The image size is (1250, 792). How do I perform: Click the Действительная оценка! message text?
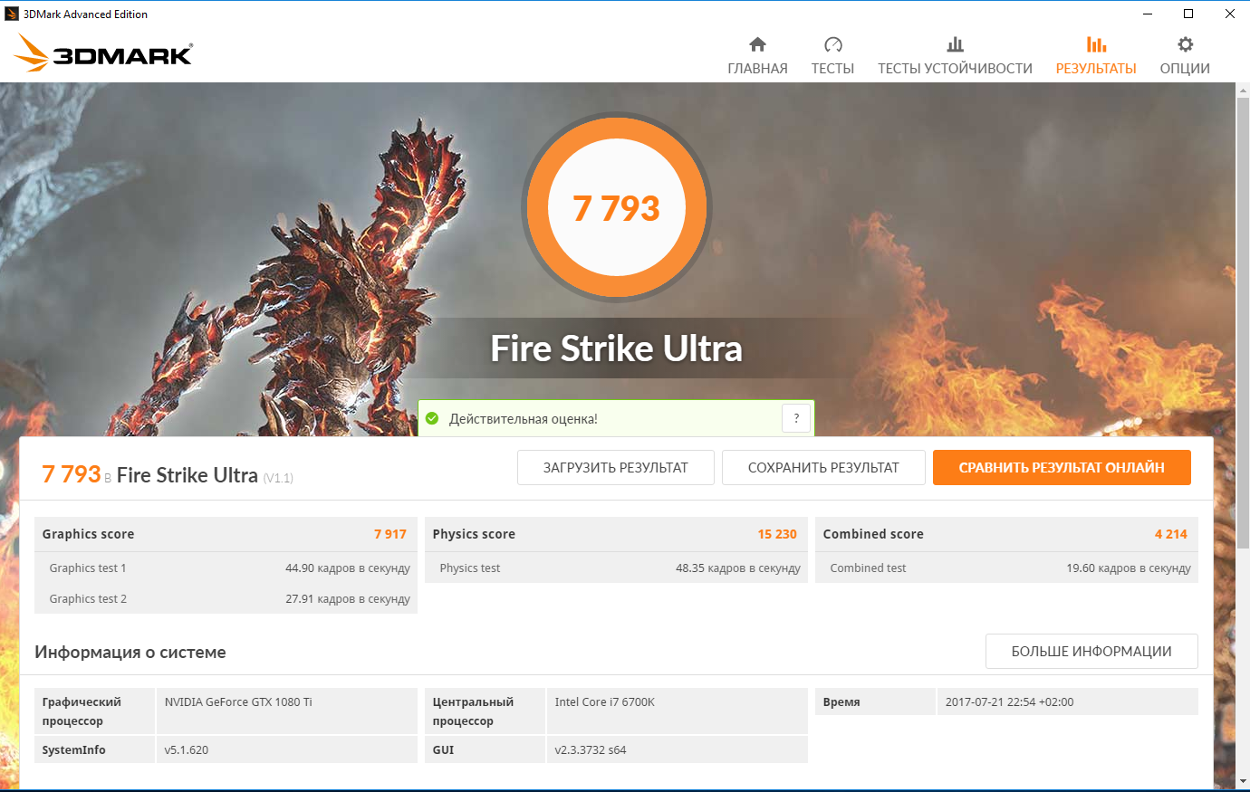(x=524, y=419)
